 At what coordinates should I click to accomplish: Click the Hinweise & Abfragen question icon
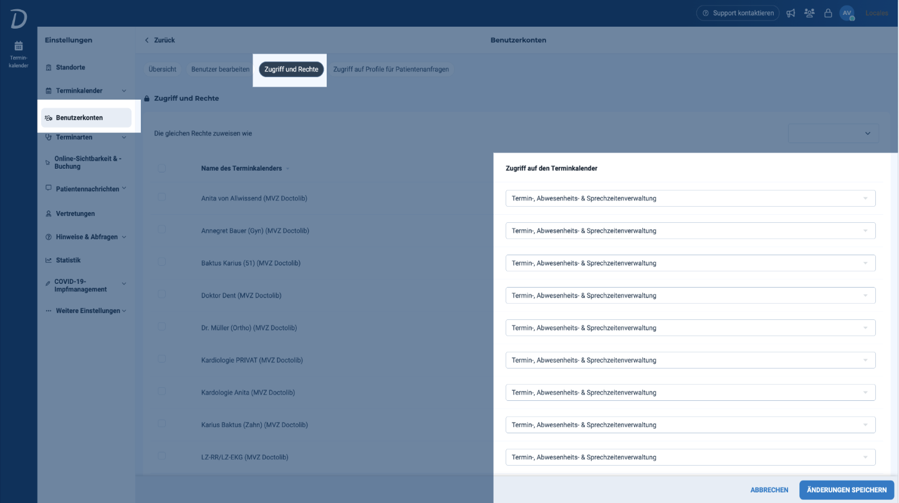point(49,237)
